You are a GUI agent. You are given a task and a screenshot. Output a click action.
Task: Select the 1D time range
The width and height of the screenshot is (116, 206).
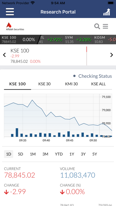click(x=9, y=154)
